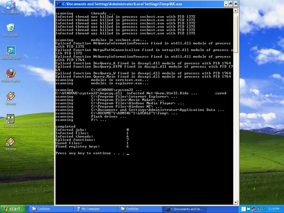Image resolution: width=284 pixels, height=213 pixels.
Task: Minimize the KK.exe console window
Action: click(x=226, y=4)
